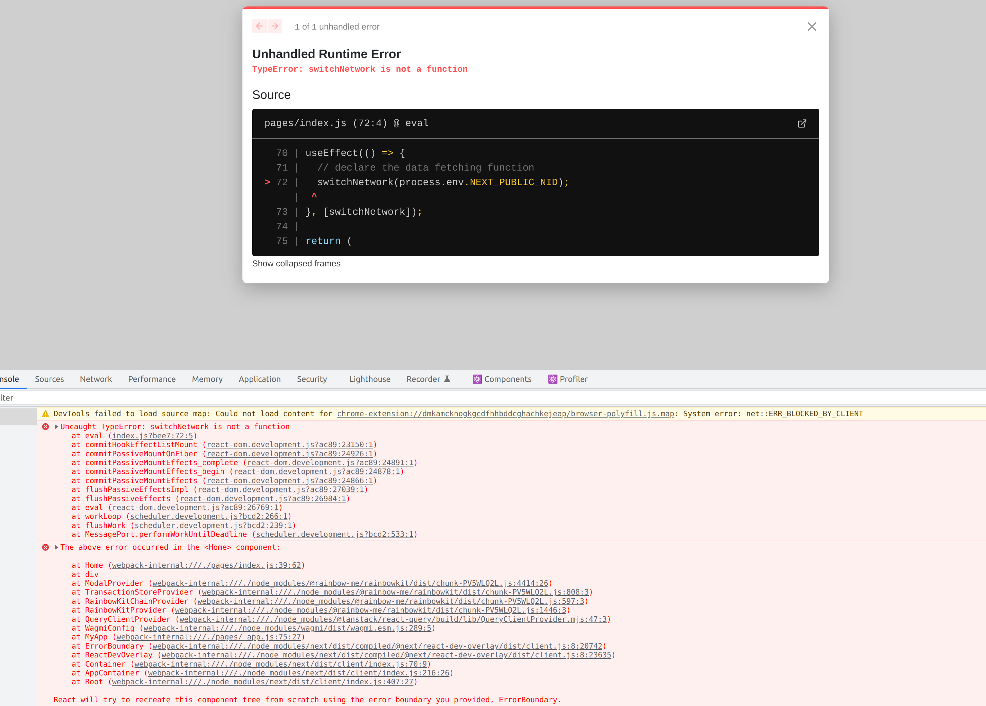Click Show collapsed frames
986x706 pixels.
click(x=296, y=263)
